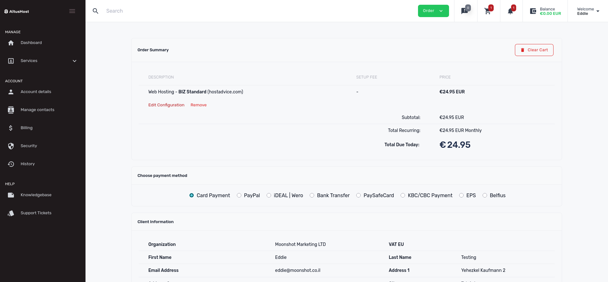Click the Billing dollar icon
The height and width of the screenshot is (282, 608).
point(11,128)
